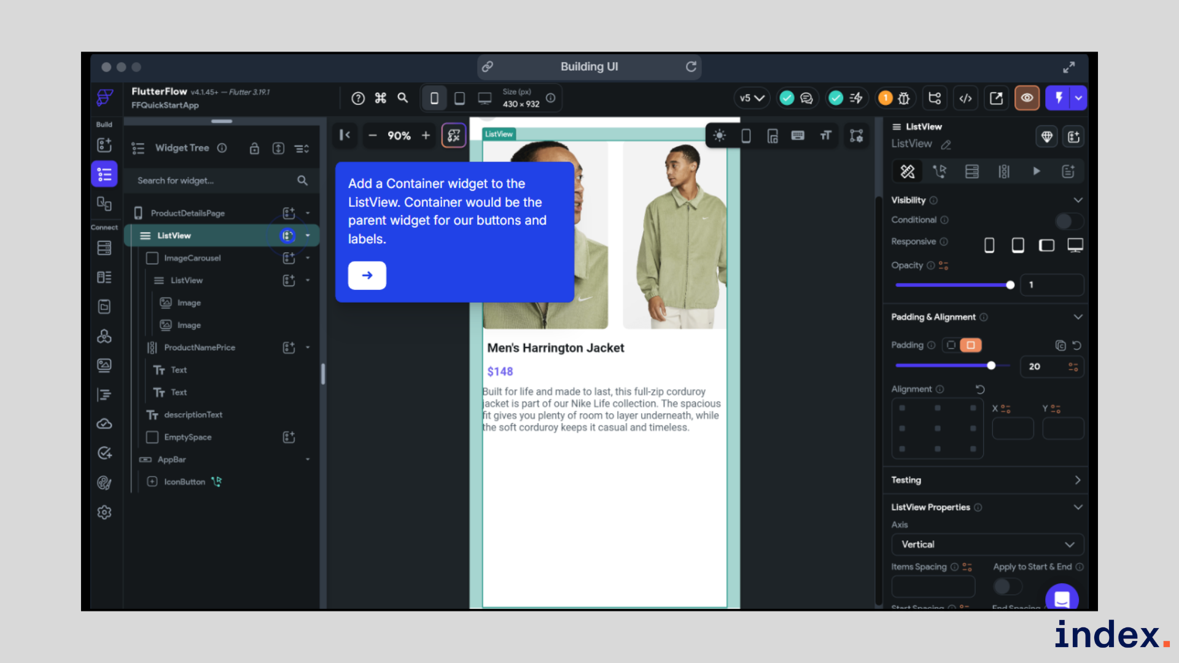Open the Widget Tree panel icon
The image size is (1179, 663).
point(104,174)
